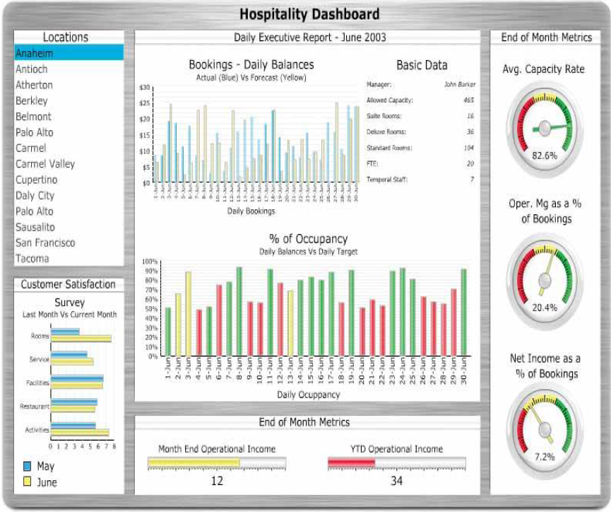
Task: Click the YTD Operational Income red bar
Action: [x=351, y=464]
